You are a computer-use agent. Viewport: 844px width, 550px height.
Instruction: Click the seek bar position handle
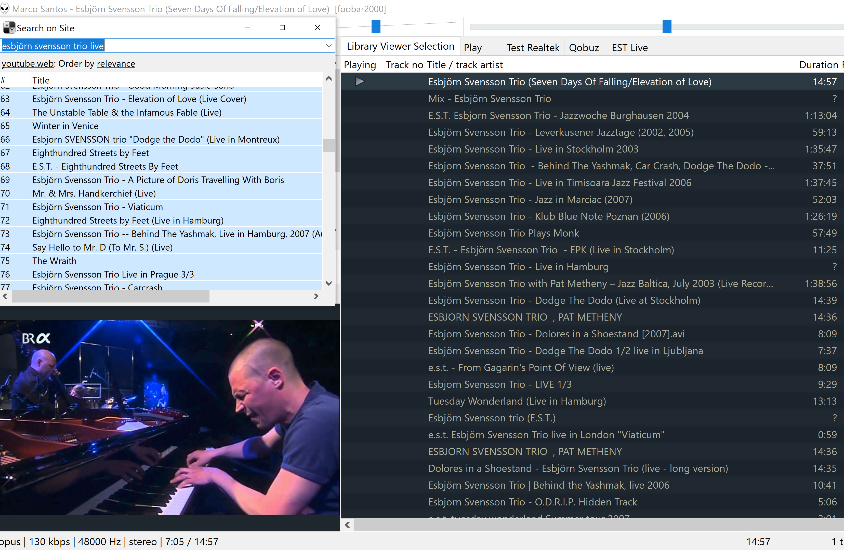[667, 26]
